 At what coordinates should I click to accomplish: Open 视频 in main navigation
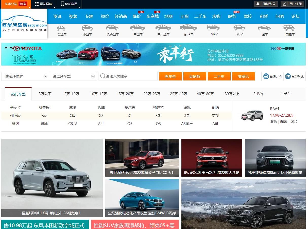coord(73,16)
